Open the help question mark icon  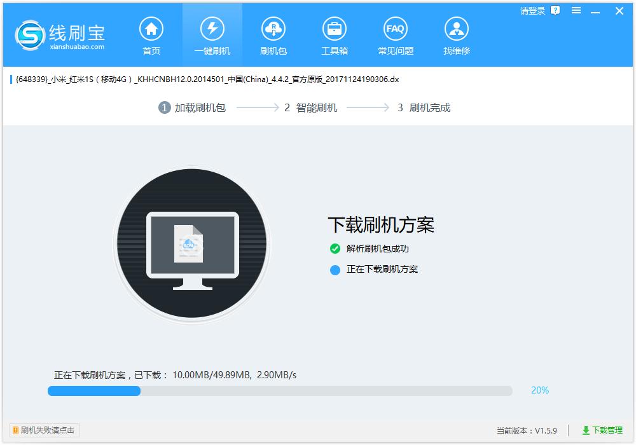tap(556, 10)
